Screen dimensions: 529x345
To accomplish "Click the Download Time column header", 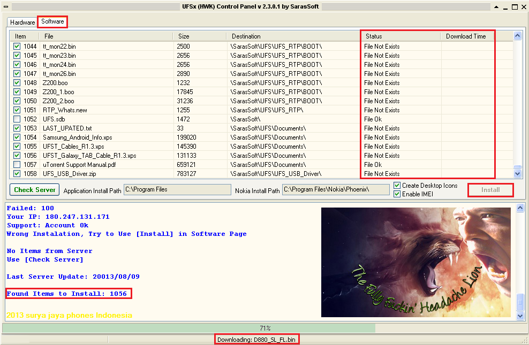I will (467, 36).
